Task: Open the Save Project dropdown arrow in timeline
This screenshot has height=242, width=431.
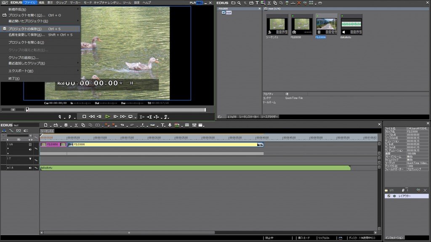Action: (x=71, y=126)
